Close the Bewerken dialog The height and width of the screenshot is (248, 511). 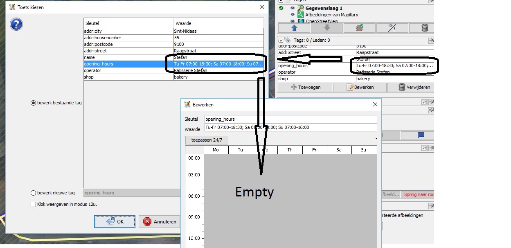(x=375, y=104)
